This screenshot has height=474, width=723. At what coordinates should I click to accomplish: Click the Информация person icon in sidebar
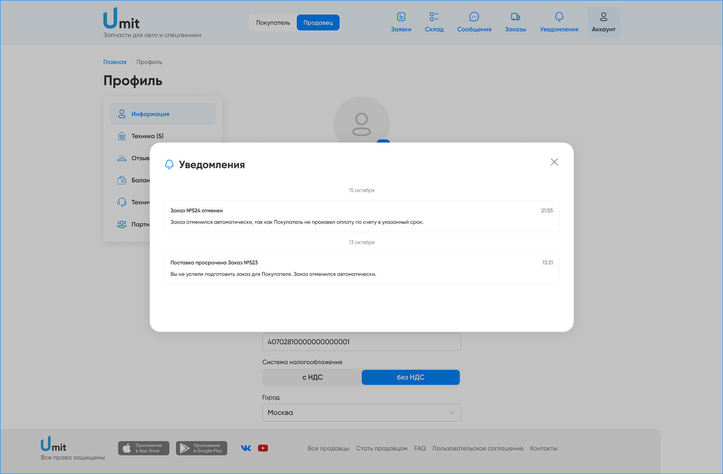122,114
